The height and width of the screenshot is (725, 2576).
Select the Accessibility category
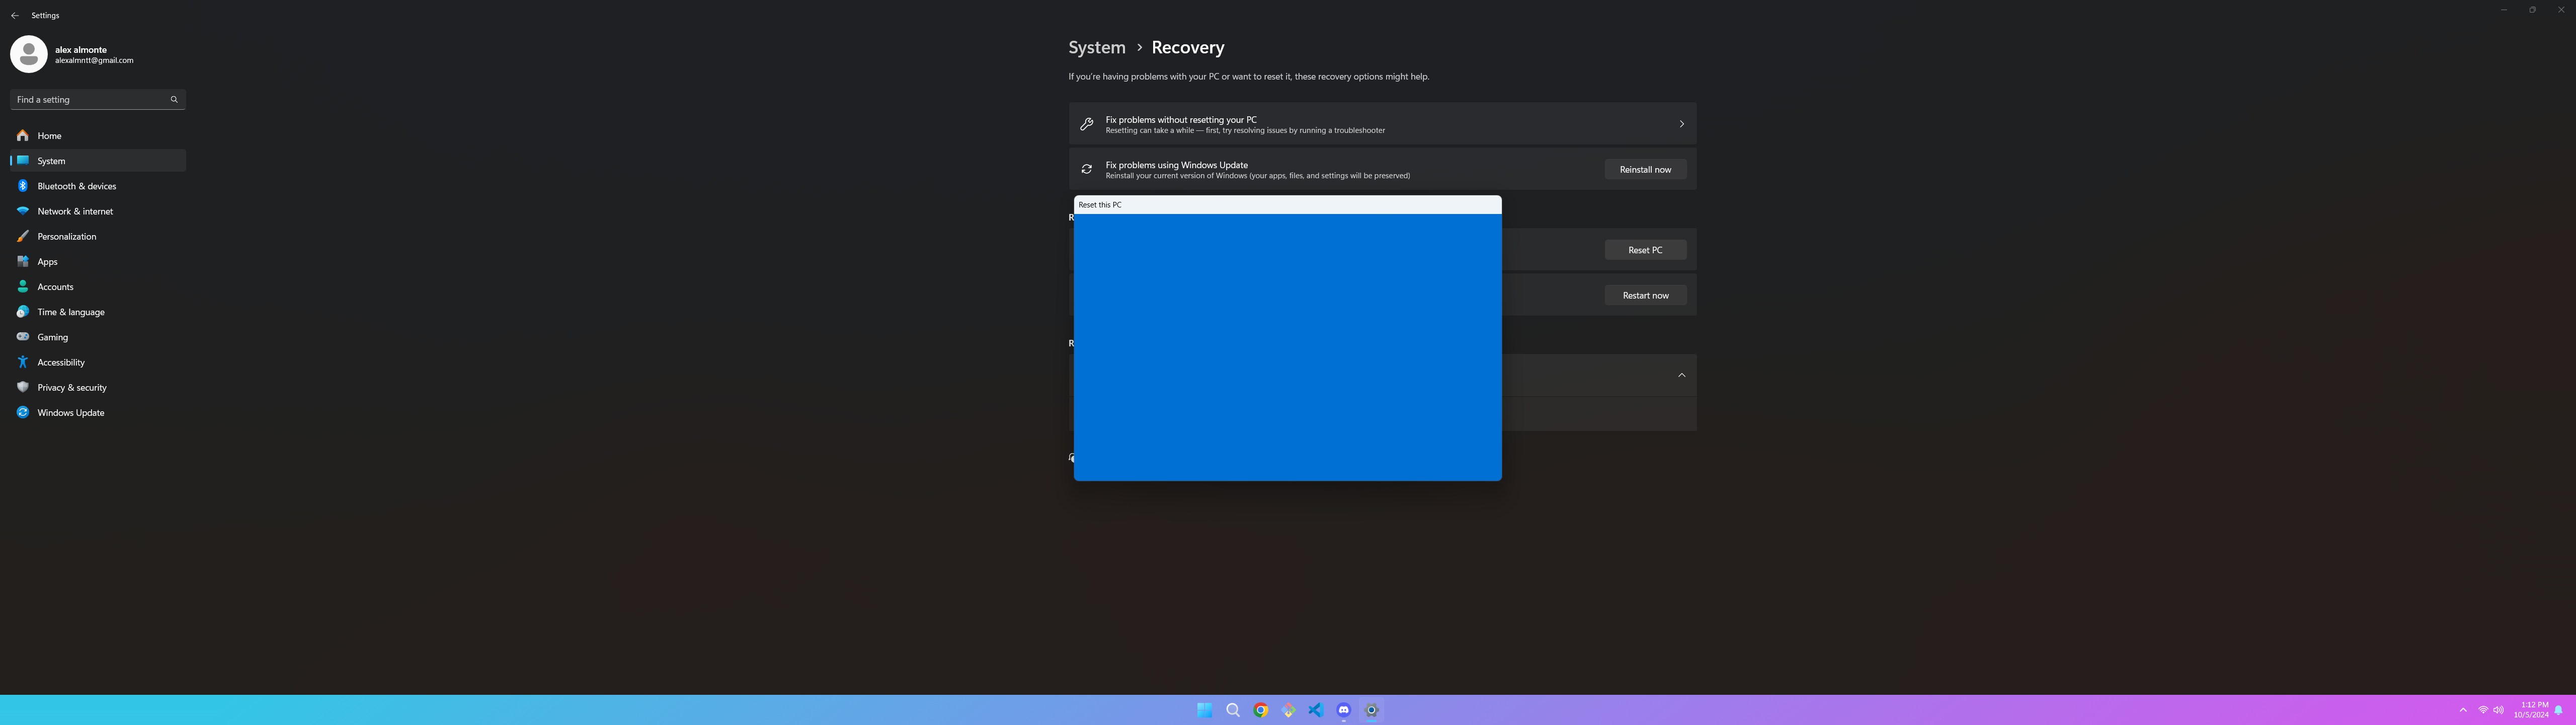coord(61,362)
